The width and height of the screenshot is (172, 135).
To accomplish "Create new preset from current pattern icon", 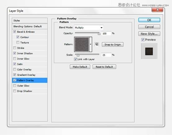I will pos(97,44).
